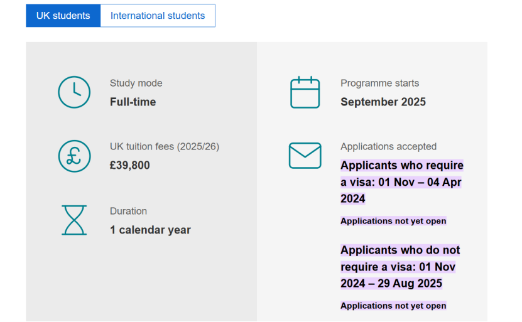
Task: Click the Study mode label
Action: 136,83
